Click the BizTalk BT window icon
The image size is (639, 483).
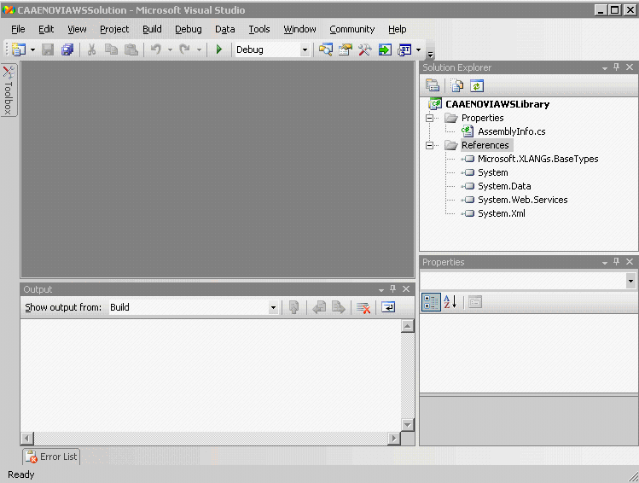click(x=404, y=49)
